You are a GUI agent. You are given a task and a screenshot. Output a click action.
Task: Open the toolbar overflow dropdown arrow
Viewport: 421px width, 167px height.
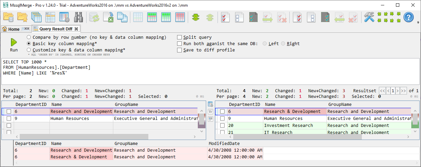coord(418,22)
